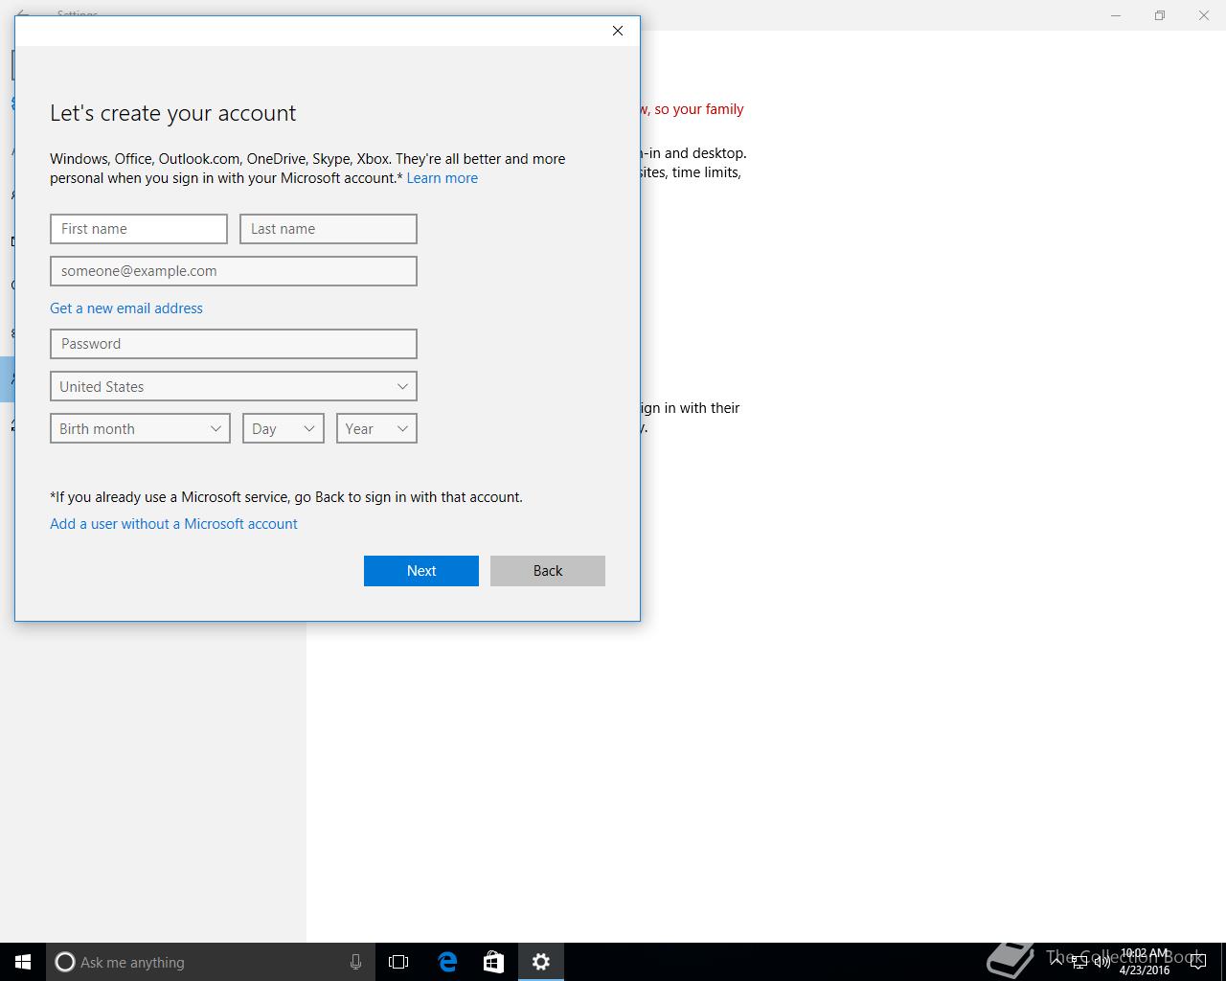The width and height of the screenshot is (1226, 981).
Task: Close the create account dialog
Action: 618,31
